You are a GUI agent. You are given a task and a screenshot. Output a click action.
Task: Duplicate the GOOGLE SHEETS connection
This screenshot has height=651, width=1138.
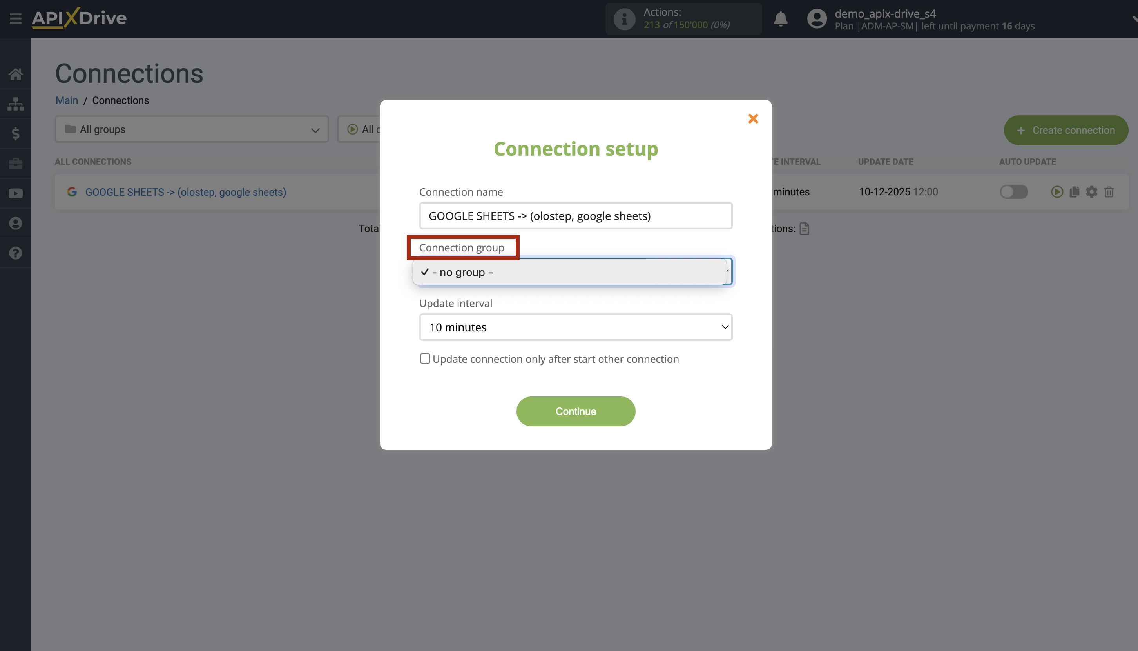point(1074,192)
